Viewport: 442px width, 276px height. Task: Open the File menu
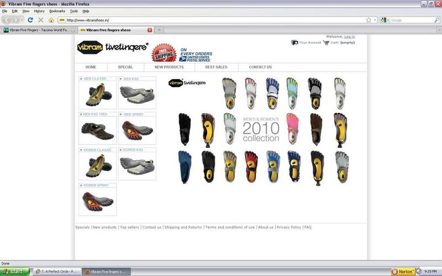pos(4,11)
